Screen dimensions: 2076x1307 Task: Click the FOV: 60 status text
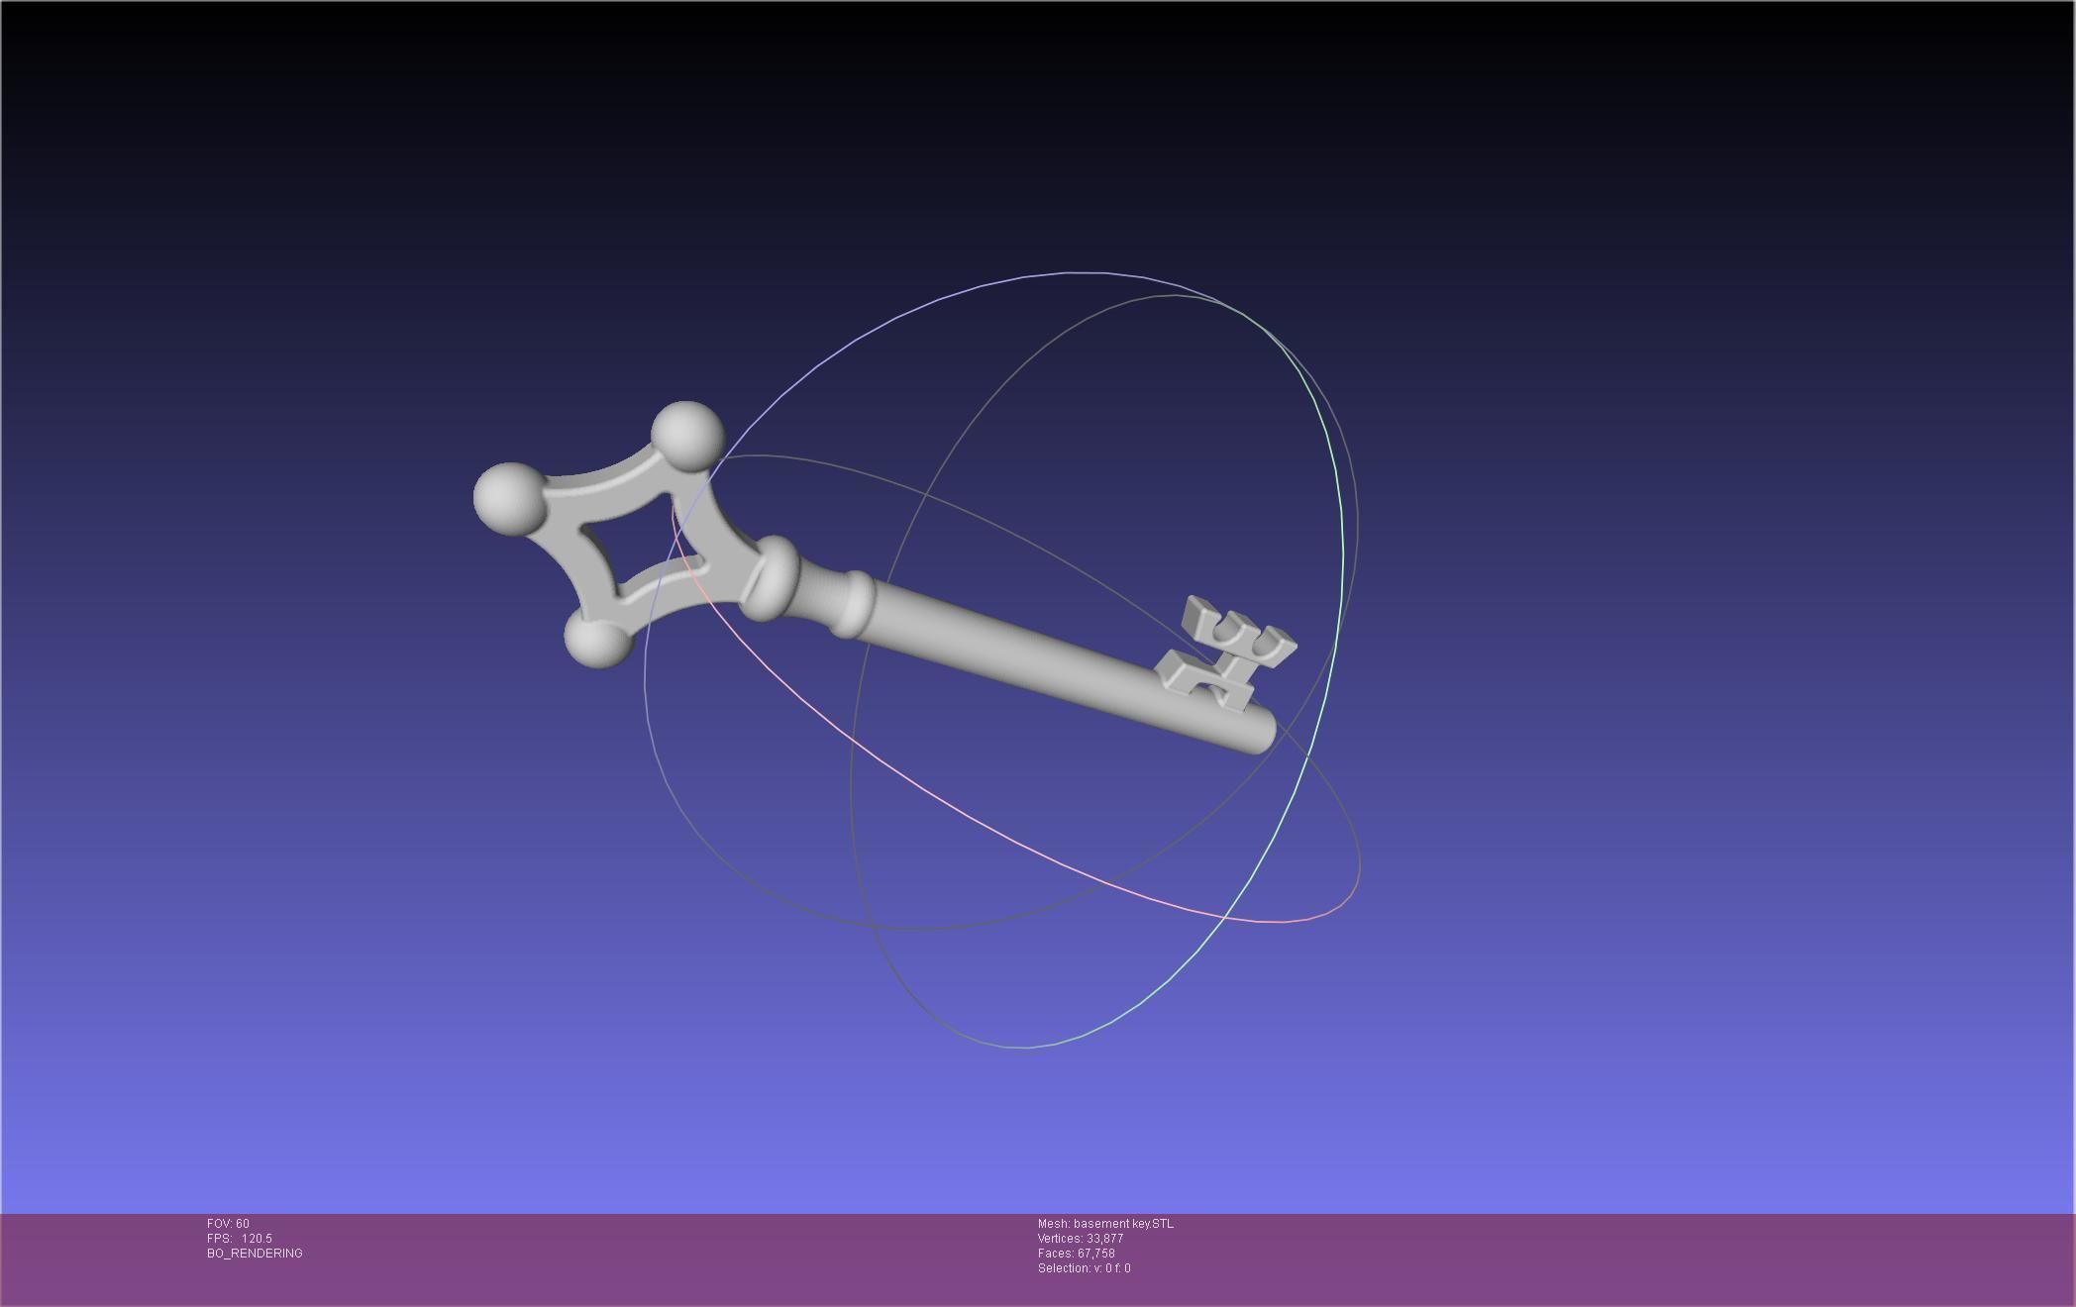[x=228, y=1224]
